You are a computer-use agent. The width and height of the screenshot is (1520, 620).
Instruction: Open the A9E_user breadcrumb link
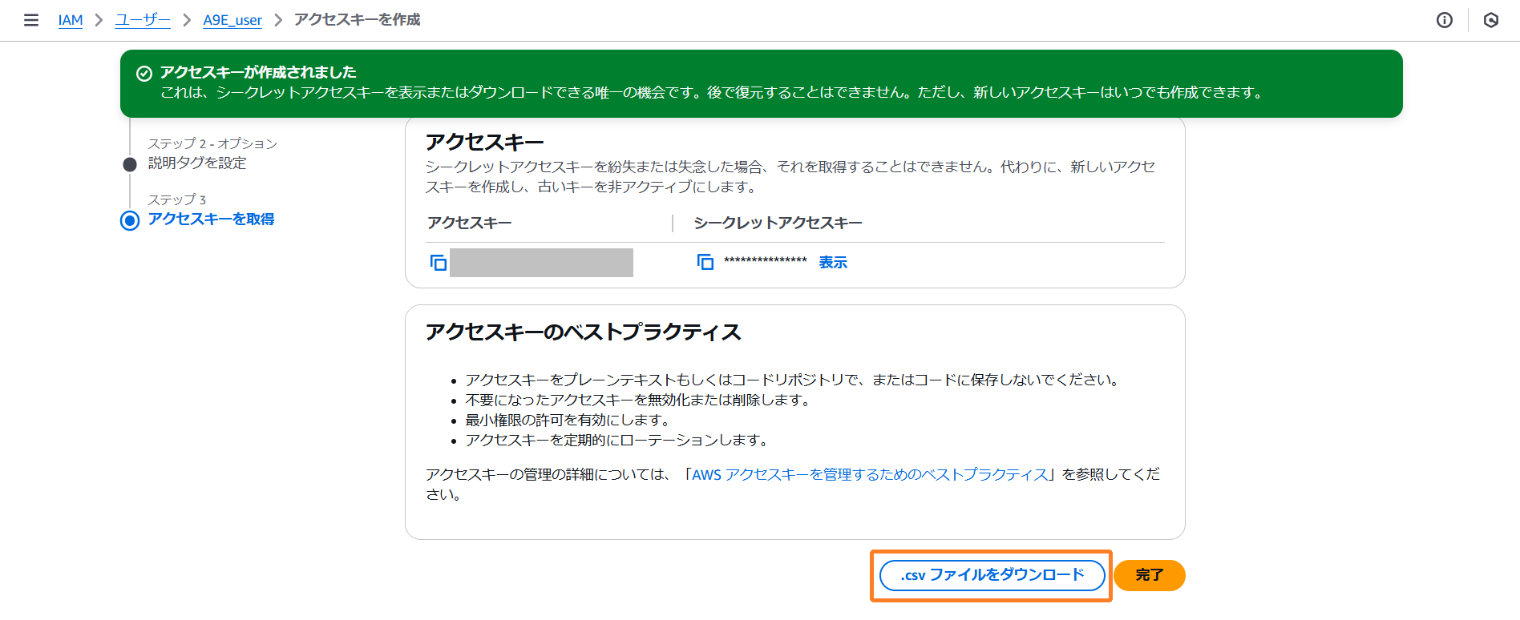pos(232,20)
